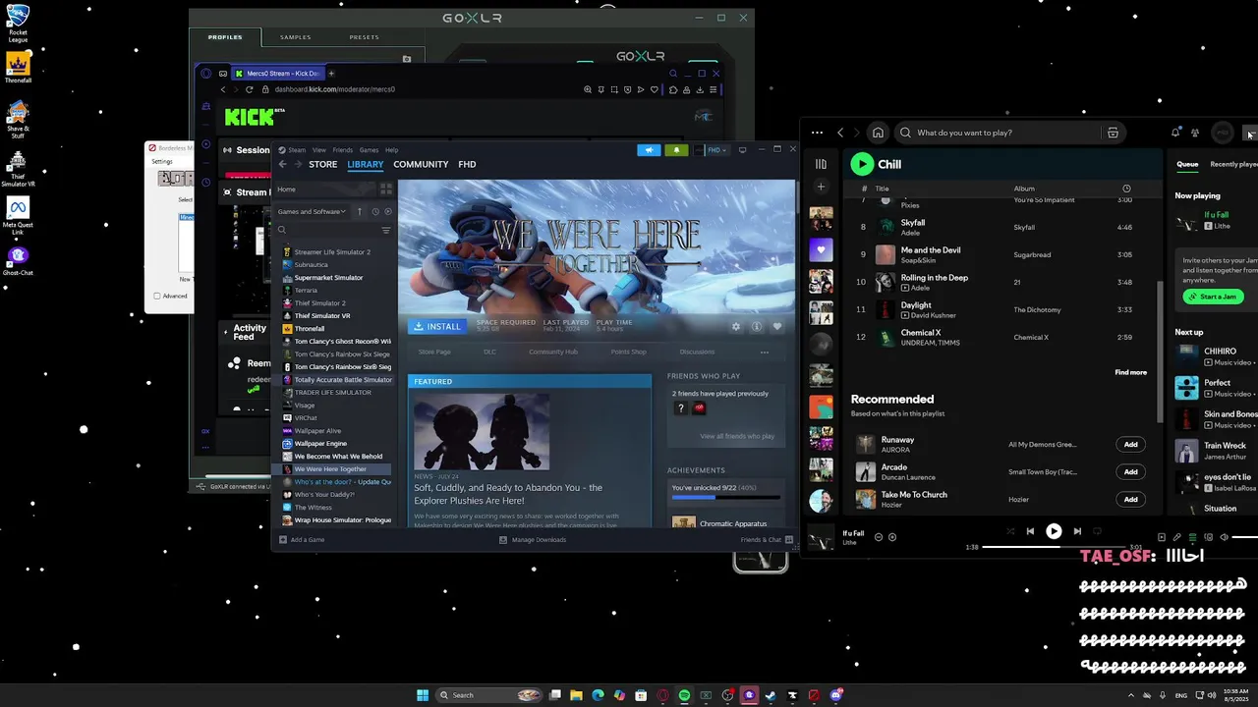The width and height of the screenshot is (1258, 707).
Task: Open game info icon in Steam
Action: (757, 326)
